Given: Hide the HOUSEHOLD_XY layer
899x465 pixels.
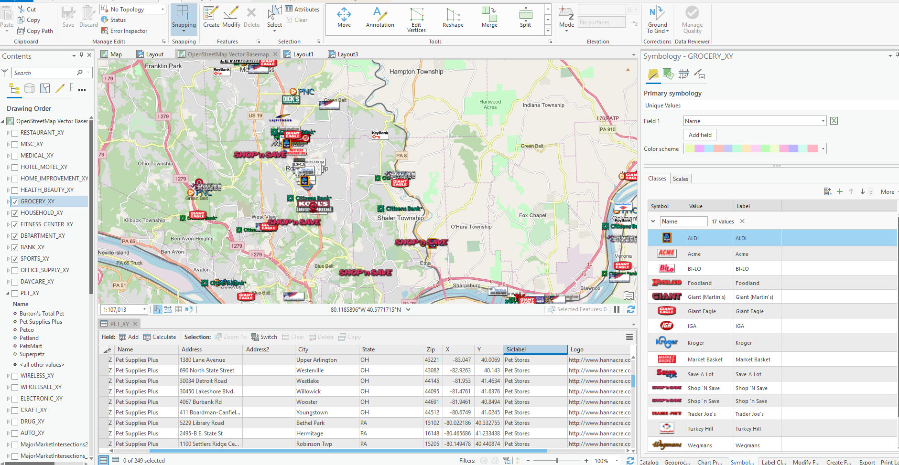Looking at the screenshot, I should coord(15,213).
